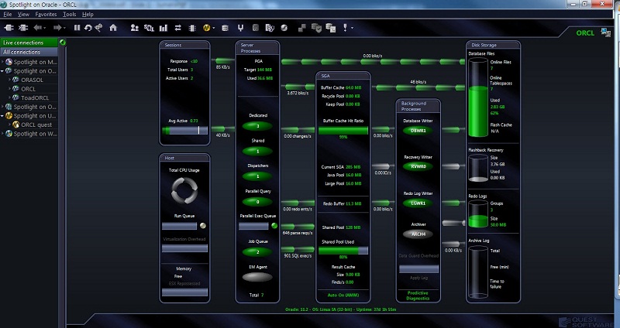This screenshot has height=328, width=620.
Task: Click the Database Files cylinder gauge
Action: pos(482,99)
